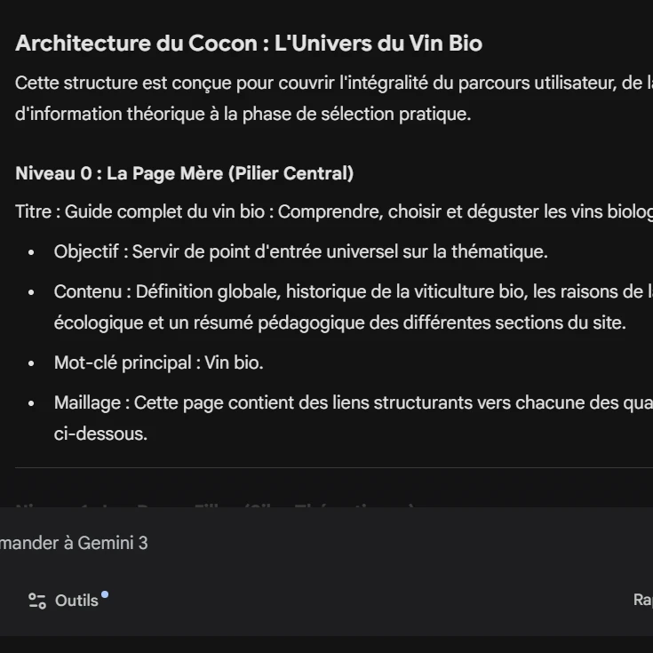Click the bullet dot before 'Objectif'

(x=32, y=252)
